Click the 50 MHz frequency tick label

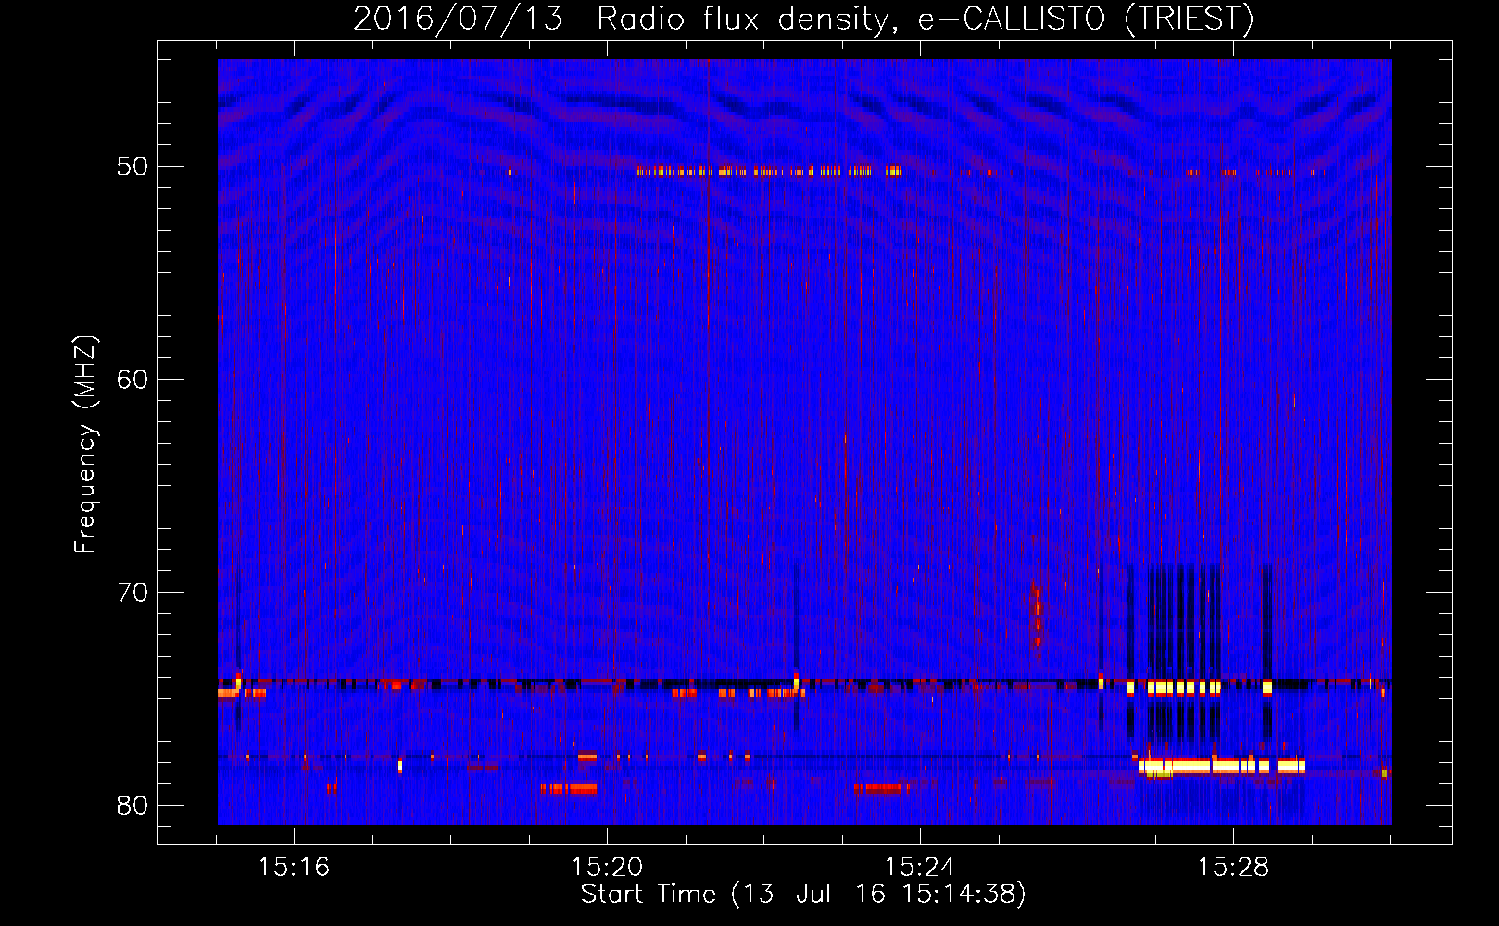[x=132, y=167]
